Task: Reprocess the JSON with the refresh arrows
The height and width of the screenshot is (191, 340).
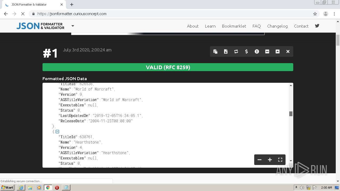Action: coord(236,51)
